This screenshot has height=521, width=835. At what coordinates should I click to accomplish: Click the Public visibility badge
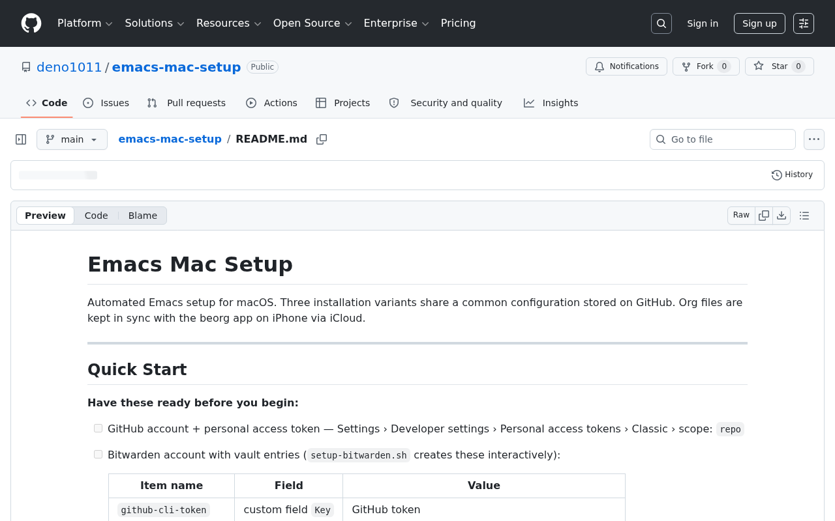coord(262,67)
